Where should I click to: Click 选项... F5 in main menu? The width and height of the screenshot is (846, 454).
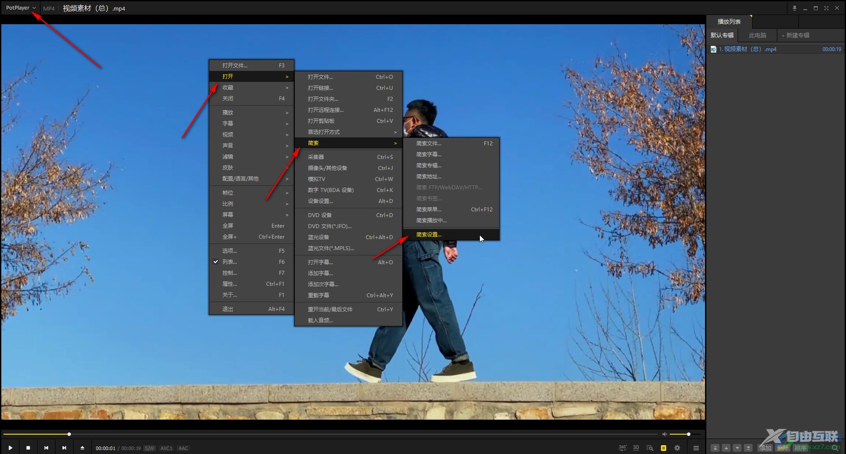point(252,251)
